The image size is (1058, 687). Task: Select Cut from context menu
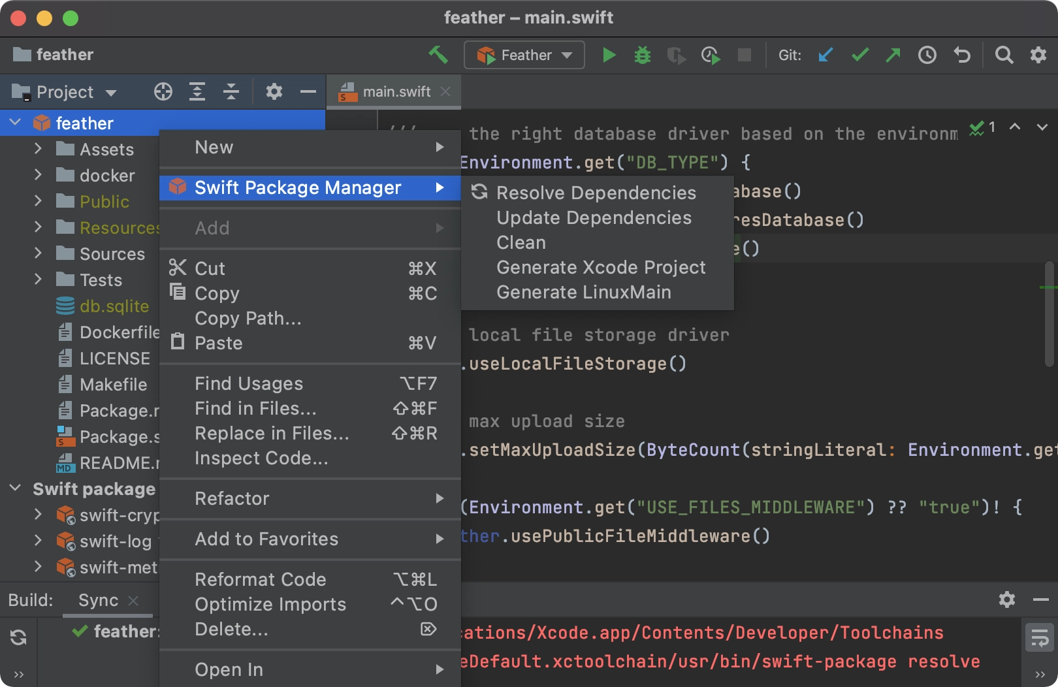(310, 268)
